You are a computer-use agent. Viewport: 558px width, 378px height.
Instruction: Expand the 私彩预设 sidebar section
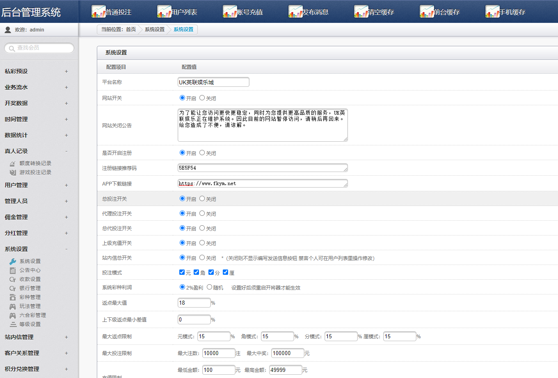(x=66, y=71)
